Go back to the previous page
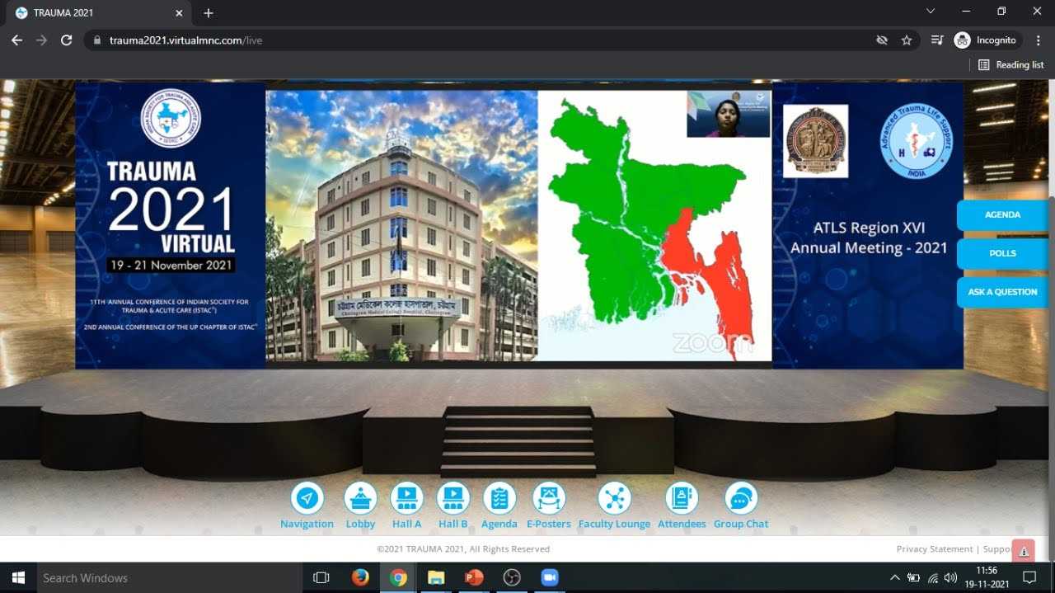This screenshot has width=1055, height=593. click(x=16, y=40)
